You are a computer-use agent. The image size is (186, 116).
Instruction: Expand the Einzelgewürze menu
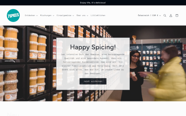pyautogui.click(x=65, y=15)
